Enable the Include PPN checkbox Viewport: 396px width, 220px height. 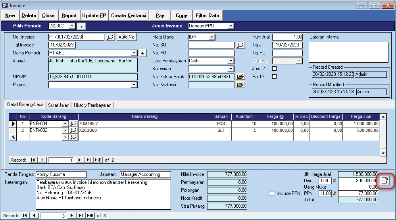click(272, 193)
